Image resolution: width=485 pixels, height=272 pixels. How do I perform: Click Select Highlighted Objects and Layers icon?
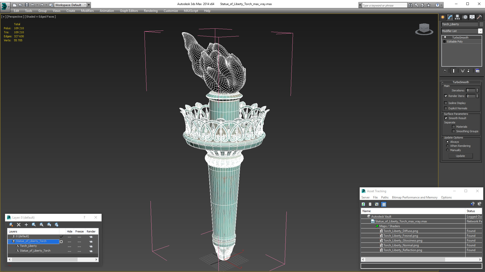34,225
